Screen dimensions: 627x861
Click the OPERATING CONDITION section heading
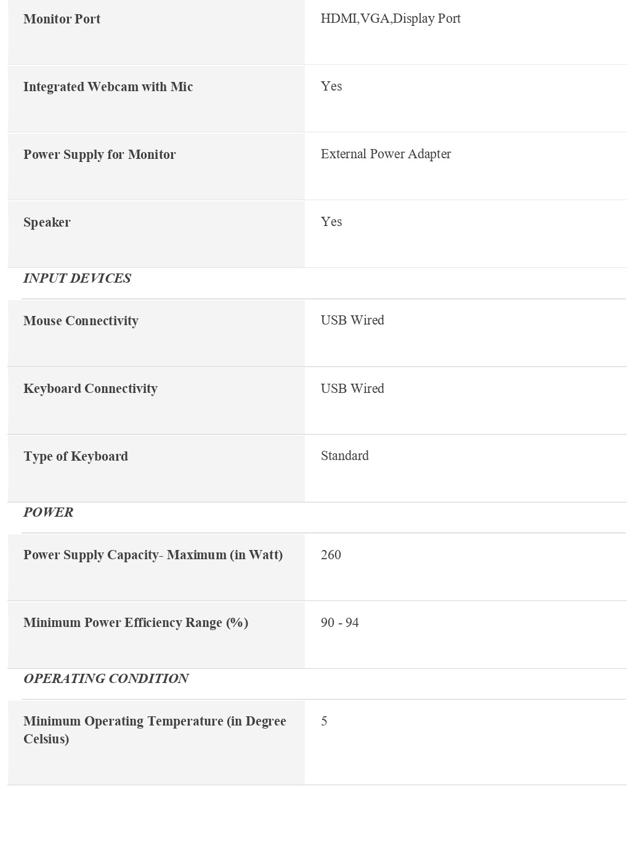pos(105,679)
